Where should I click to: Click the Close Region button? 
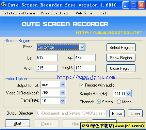tap(121, 68)
